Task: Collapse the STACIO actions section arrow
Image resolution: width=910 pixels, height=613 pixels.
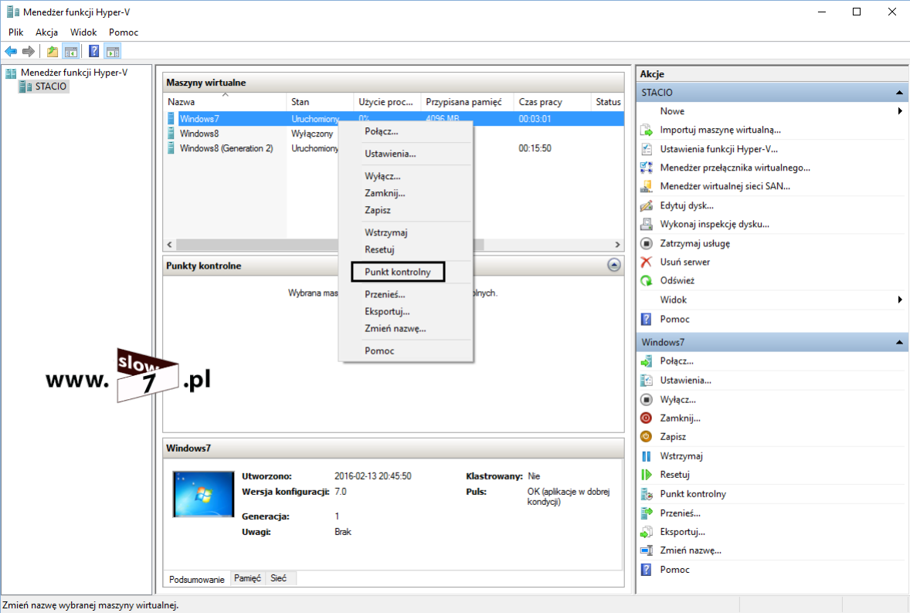Action: click(899, 92)
